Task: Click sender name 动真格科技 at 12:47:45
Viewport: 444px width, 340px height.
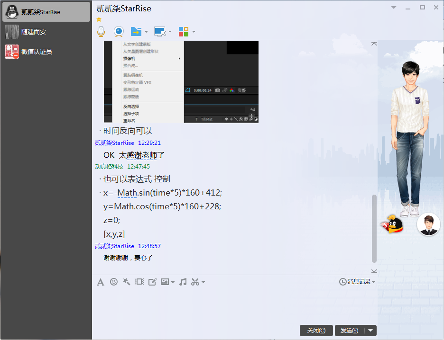Action: 109,167
